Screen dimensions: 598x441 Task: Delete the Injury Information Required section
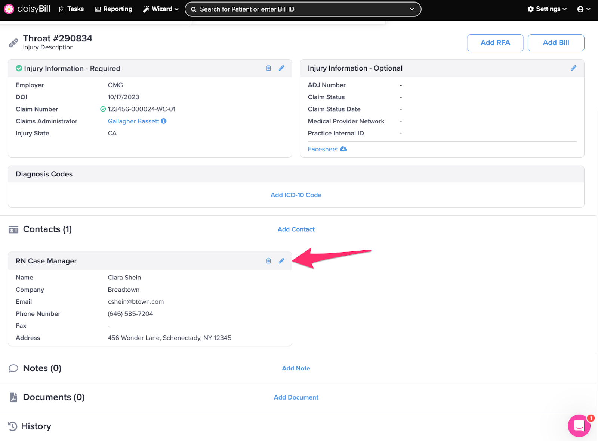(x=268, y=68)
